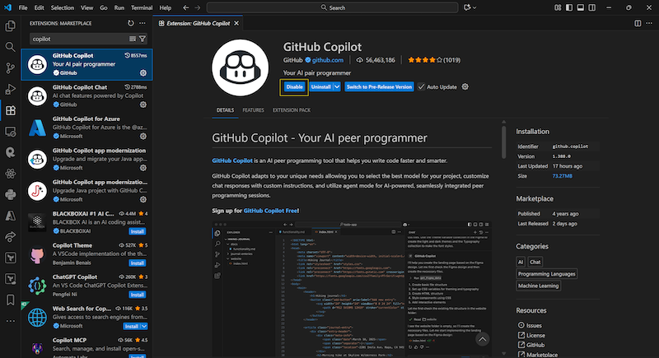Screen dimensions: 659x358
Task: Show additional views ellipsis in activity bar
Action: 10,321
